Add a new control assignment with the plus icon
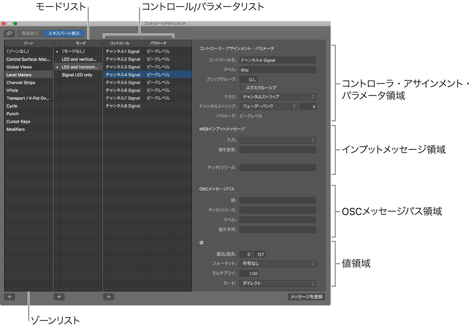 click(109, 296)
